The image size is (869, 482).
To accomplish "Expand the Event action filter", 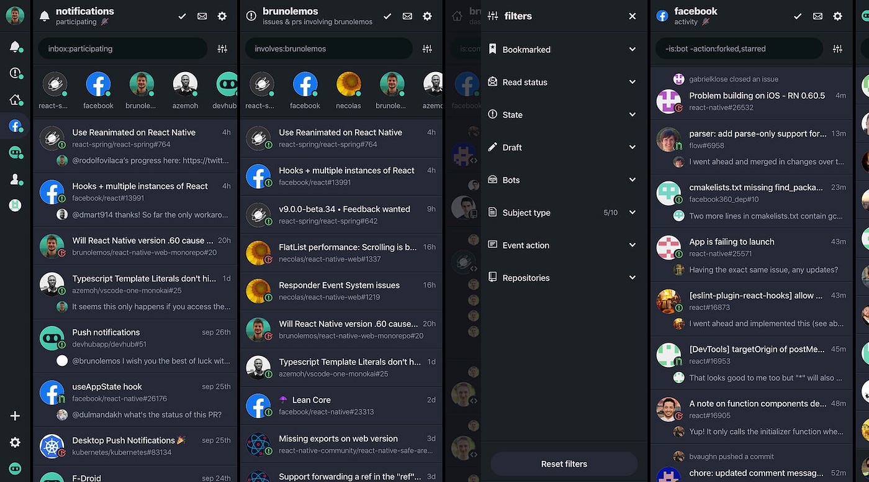I will (x=564, y=245).
